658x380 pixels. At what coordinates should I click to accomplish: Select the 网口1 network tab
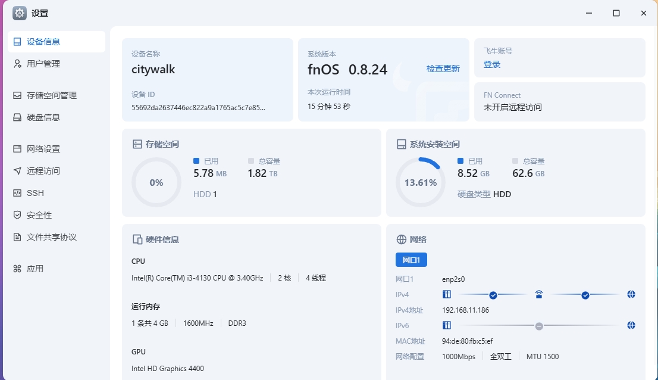tap(411, 260)
